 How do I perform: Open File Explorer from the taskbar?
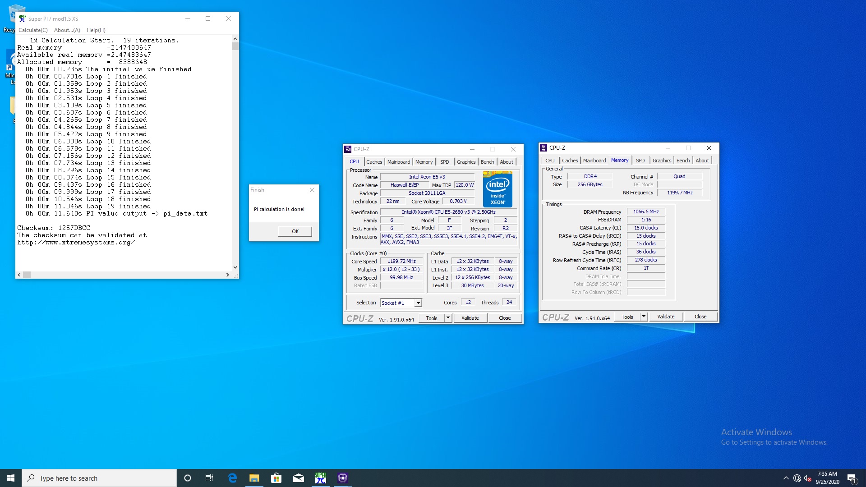click(x=254, y=478)
